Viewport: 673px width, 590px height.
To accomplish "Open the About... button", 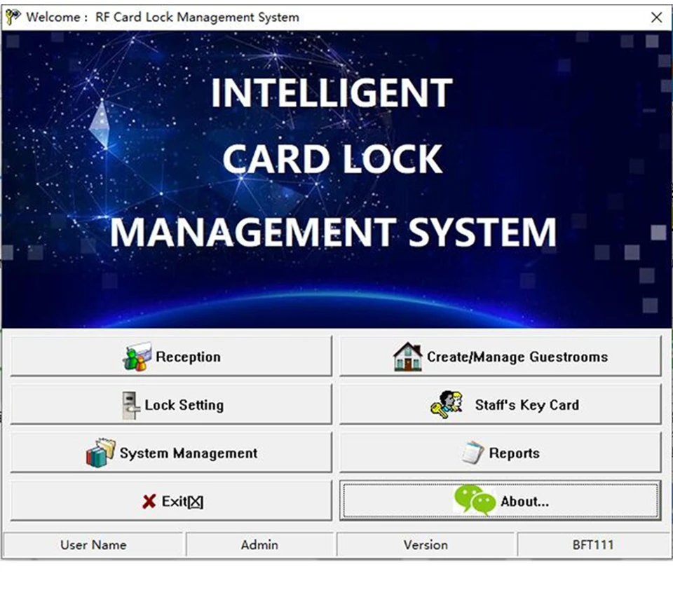I will (500, 501).
